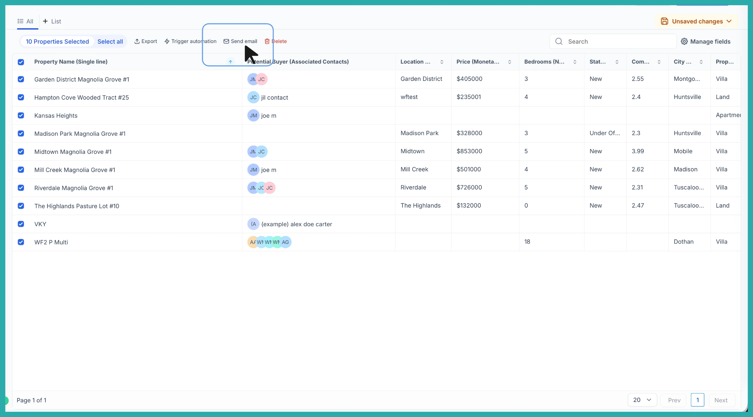Click the AG avatar in WF2 P Multi row
Viewport: 753px width, 417px height.
click(285, 242)
